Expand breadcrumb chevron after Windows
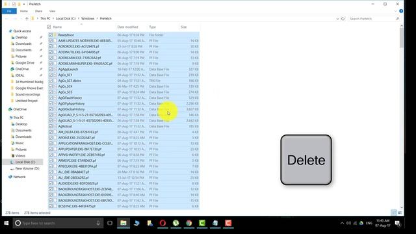The image size is (416, 234). pos(97,19)
